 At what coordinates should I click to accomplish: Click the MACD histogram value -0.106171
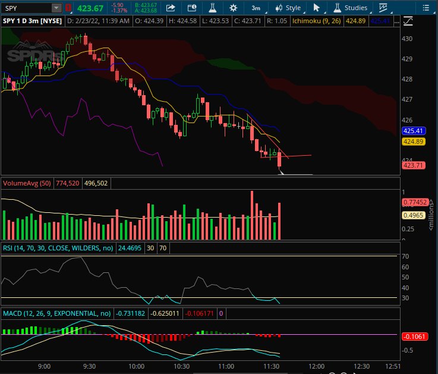(200, 313)
